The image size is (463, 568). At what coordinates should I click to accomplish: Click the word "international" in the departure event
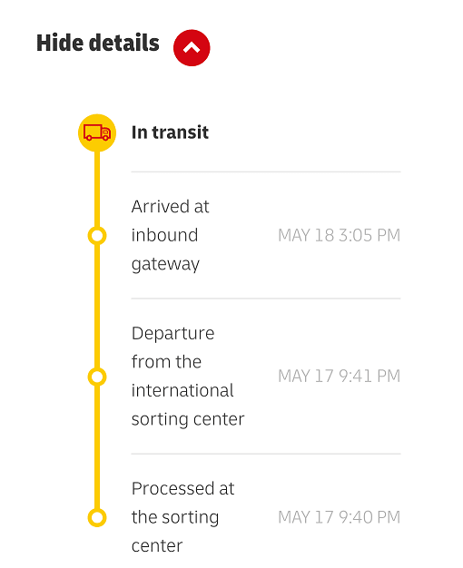click(x=182, y=390)
